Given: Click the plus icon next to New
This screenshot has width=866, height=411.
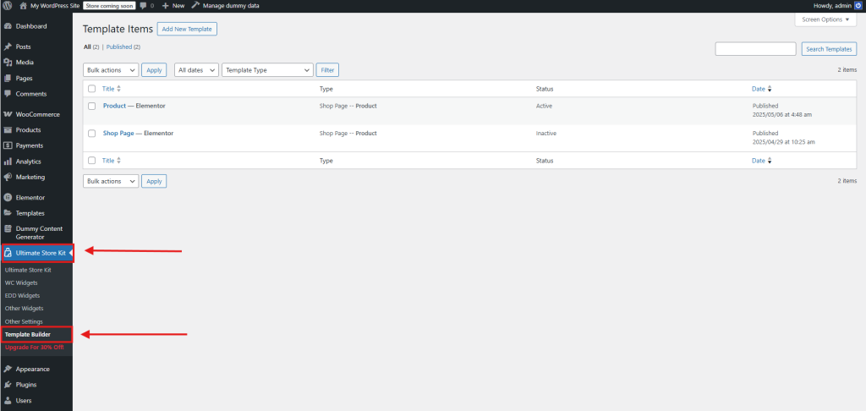Looking at the screenshot, I should point(165,6).
